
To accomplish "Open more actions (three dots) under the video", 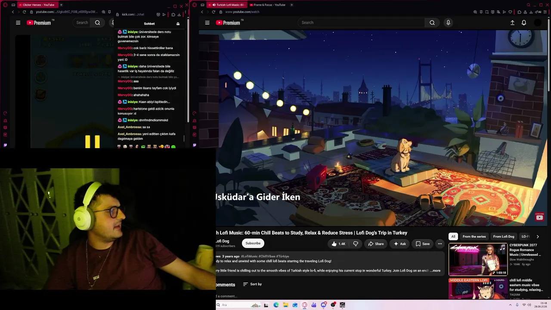I will point(440,244).
